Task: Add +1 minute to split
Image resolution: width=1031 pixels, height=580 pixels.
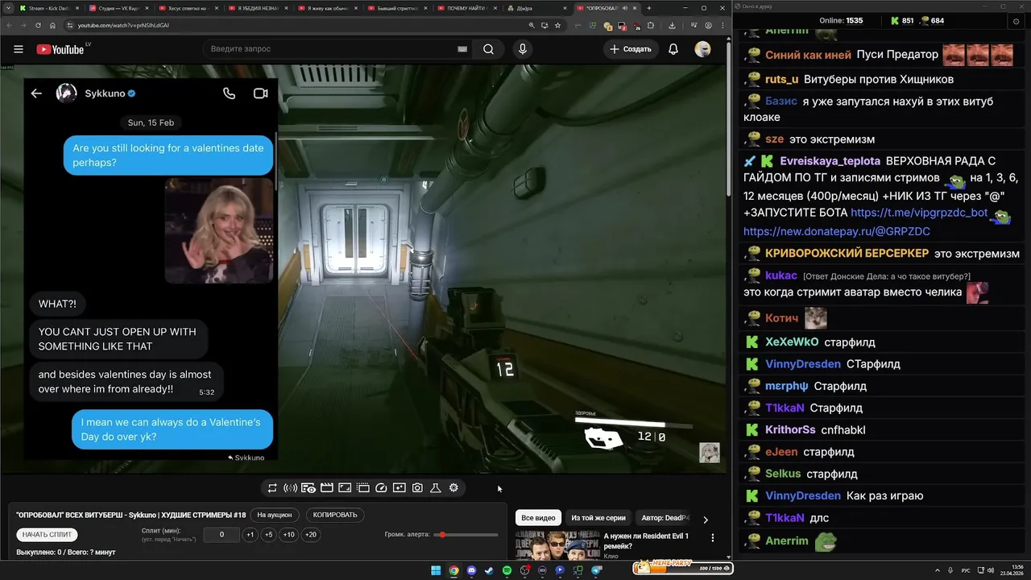Action: 251,534
